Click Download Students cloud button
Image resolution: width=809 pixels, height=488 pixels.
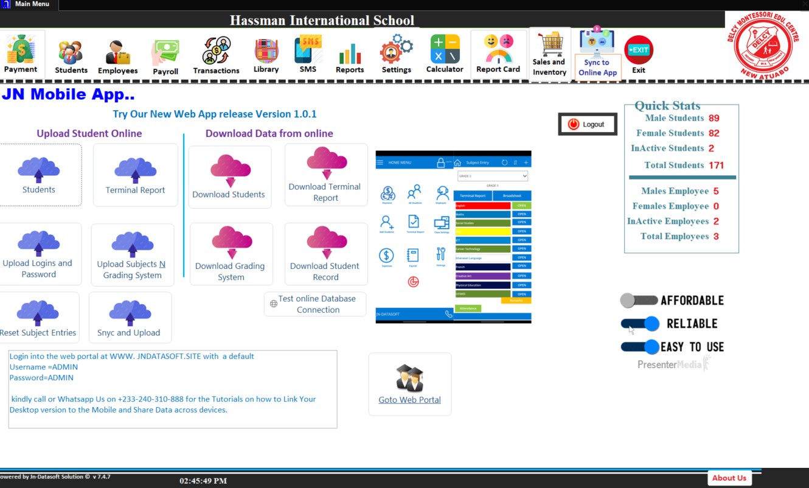tap(229, 177)
